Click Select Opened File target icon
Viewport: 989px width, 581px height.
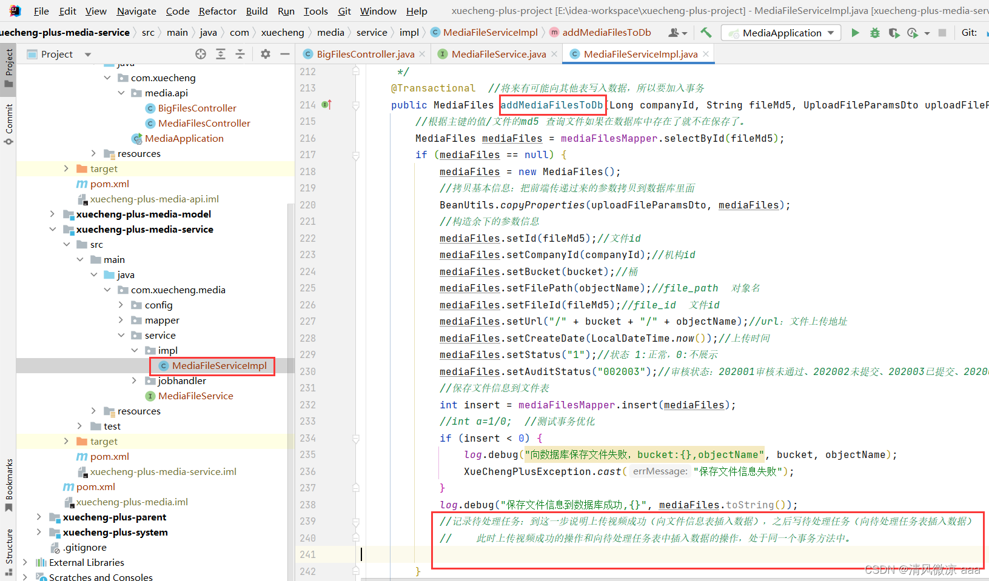coord(201,54)
